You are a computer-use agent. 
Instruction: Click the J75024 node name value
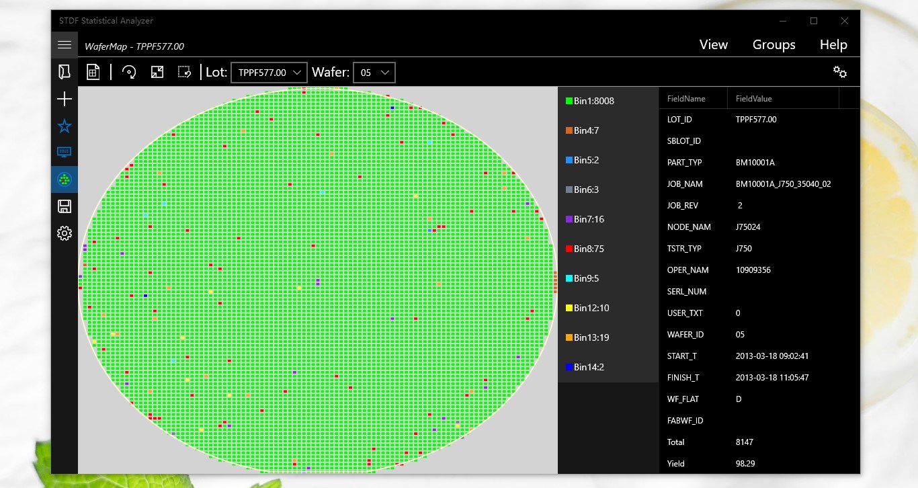(x=748, y=227)
